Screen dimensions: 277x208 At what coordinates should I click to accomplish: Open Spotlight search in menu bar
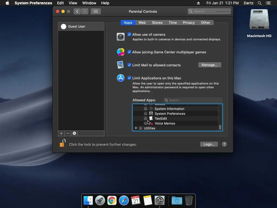pos(259,3)
